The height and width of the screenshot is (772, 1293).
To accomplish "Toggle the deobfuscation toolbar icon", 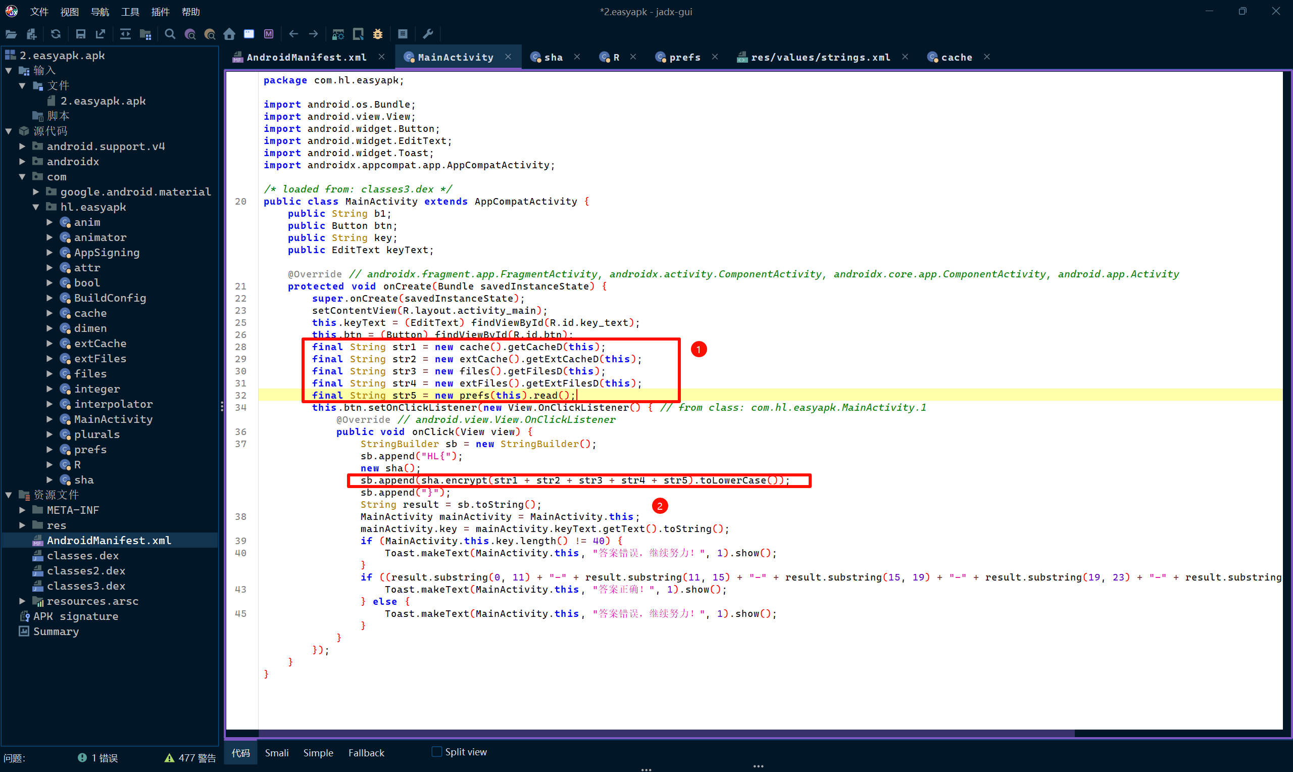I will pyautogui.click(x=338, y=34).
